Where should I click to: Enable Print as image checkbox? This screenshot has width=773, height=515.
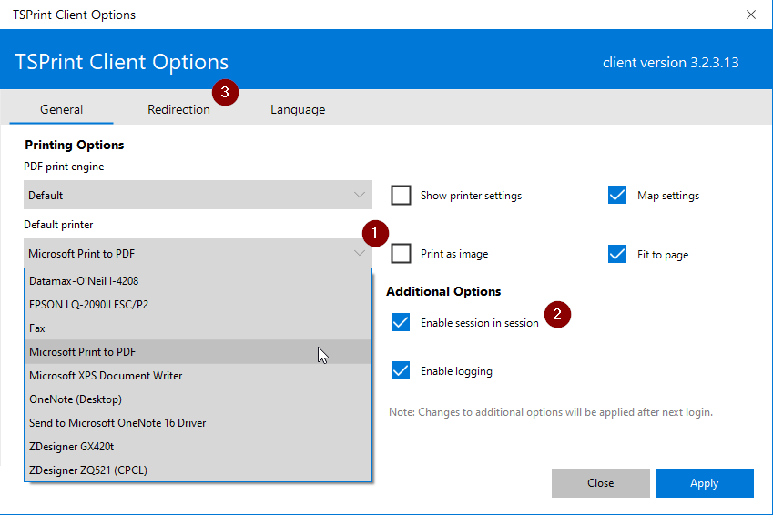pos(401,253)
